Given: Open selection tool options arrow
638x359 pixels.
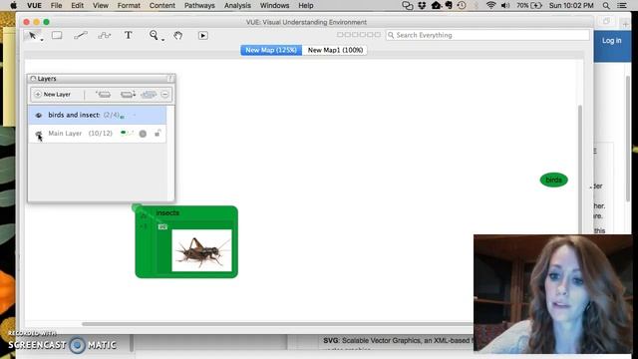Looking at the screenshot, I should point(42,40).
